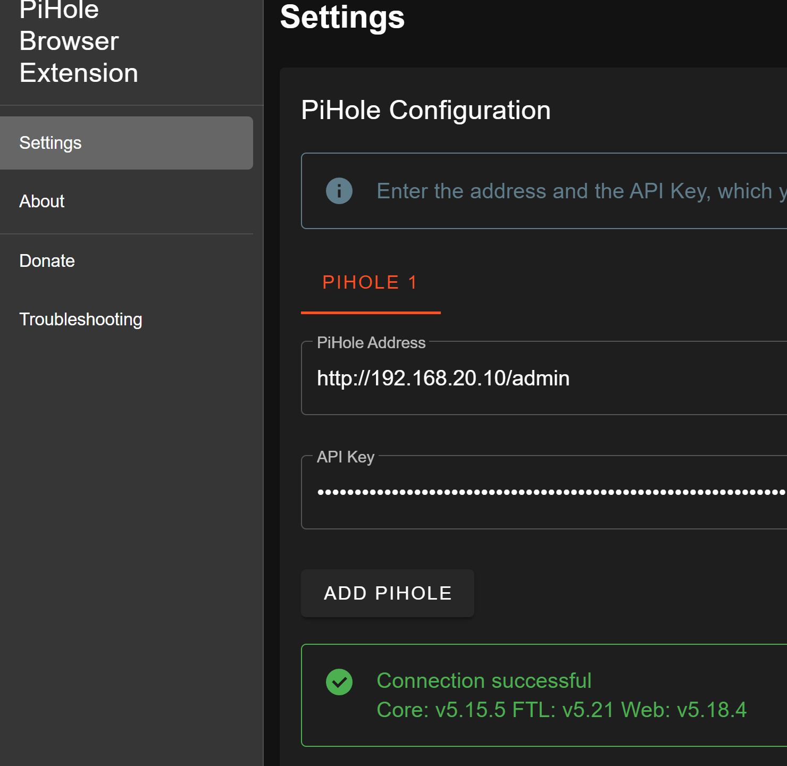The width and height of the screenshot is (787, 766).
Task: Open the Settings sidebar entry
Action: (51, 142)
